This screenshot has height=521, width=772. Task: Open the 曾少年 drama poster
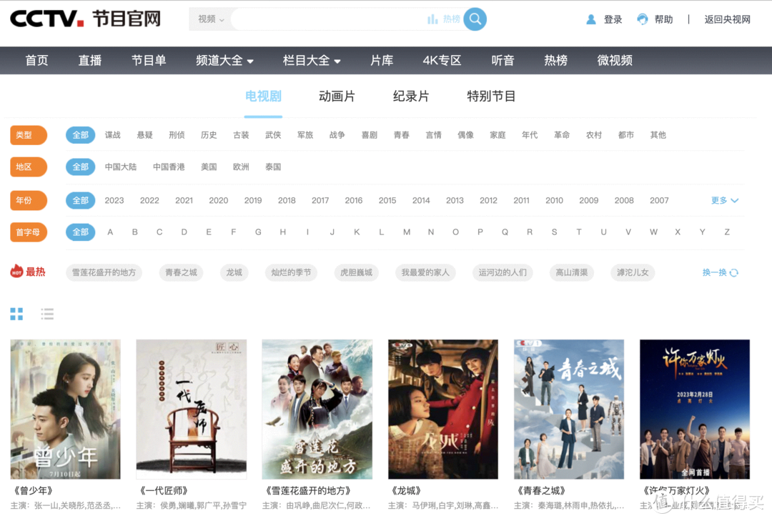66,410
